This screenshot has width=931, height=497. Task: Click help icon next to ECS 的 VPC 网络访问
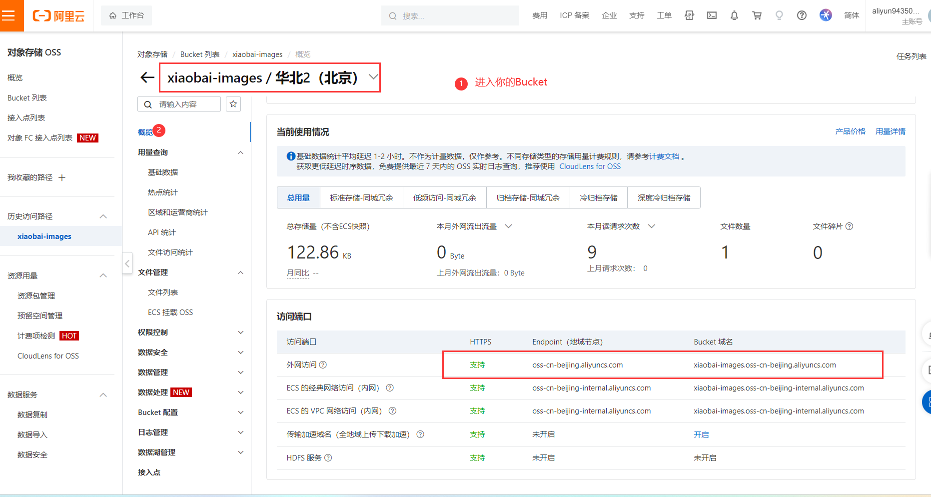pyautogui.click(x=392, y=411)
